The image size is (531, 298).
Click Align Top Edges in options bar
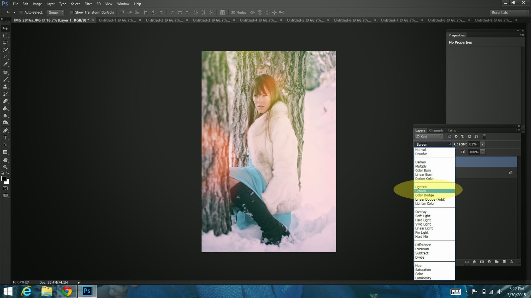(x=122, y=13)
